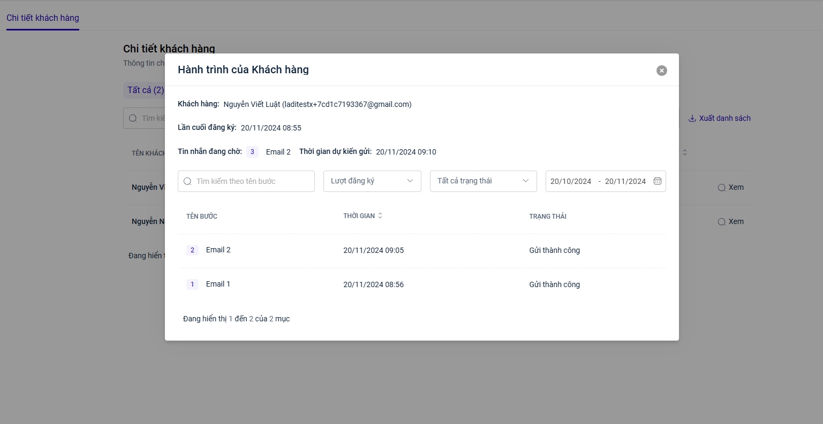Click the sort arrows beside THỜI GIAN
Viewport: 823px width, 424px height.
[x=380, y=216]
